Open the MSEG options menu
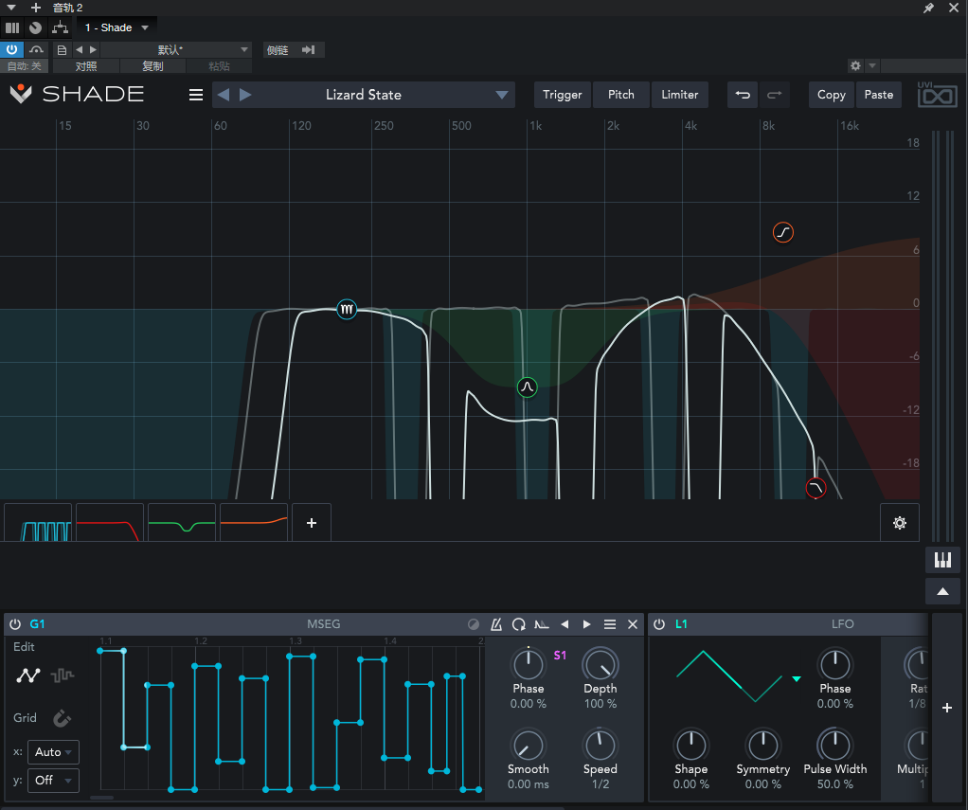This screenshot has width=968, height=810. 609,624
